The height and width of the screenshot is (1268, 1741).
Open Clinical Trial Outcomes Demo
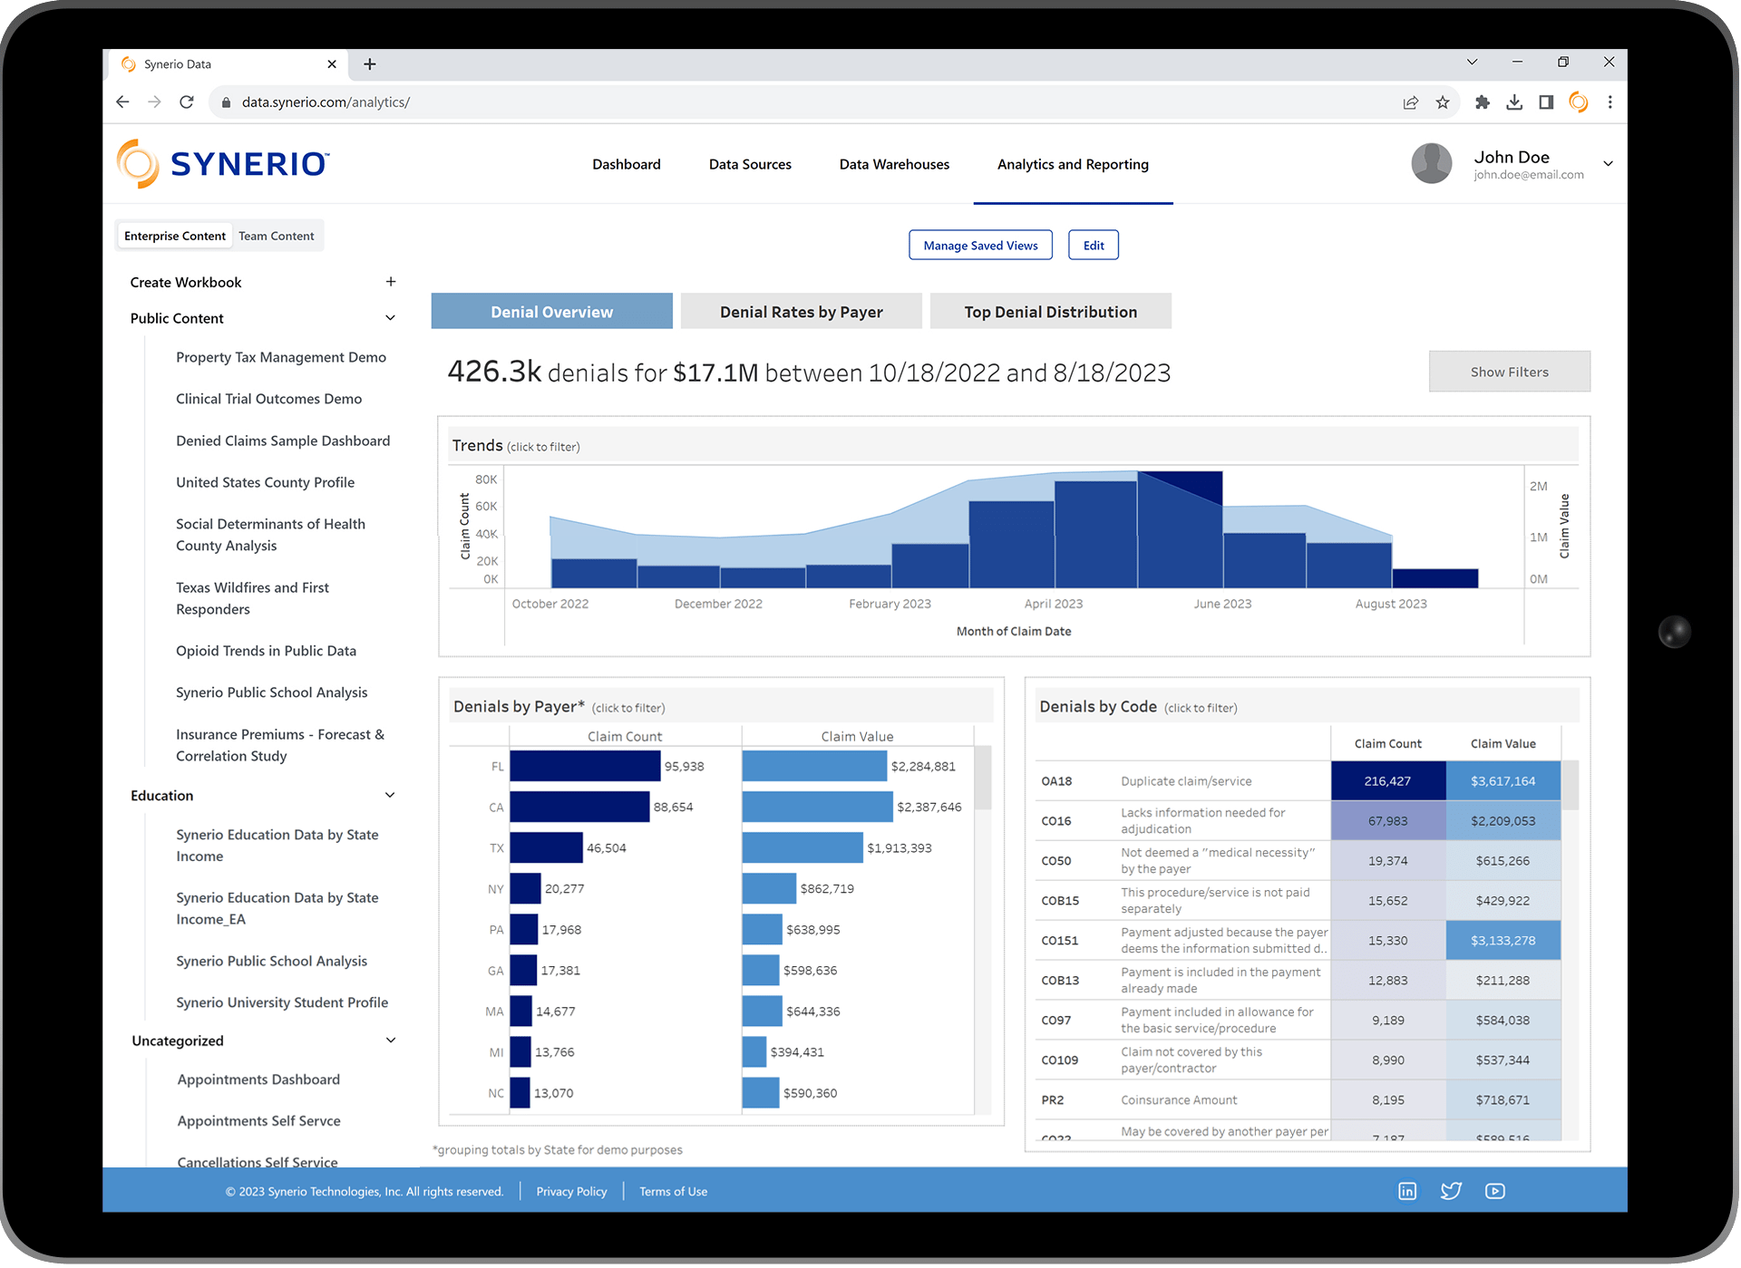[268, 399]
